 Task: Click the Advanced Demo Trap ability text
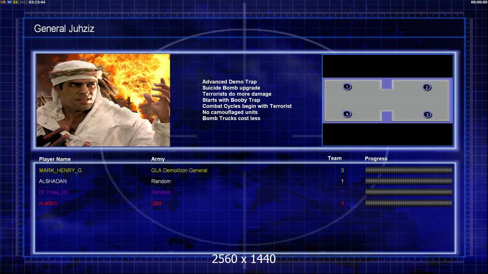[x=229, y=82]
